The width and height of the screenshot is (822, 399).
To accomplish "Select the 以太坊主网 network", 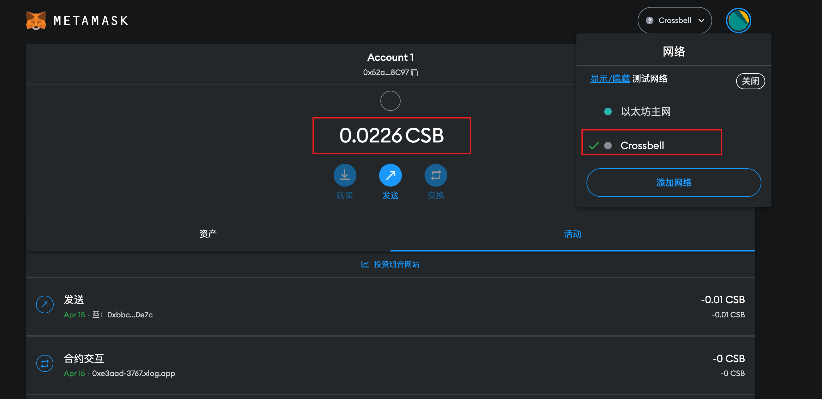I will tap(674, 112).
